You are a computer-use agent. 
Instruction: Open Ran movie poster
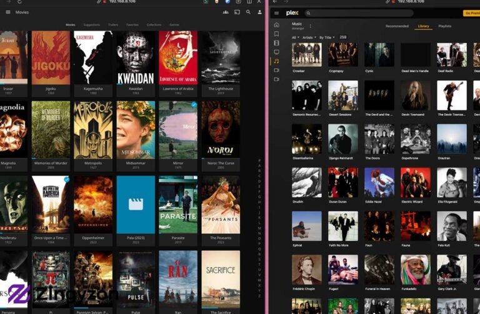(178, 279)
